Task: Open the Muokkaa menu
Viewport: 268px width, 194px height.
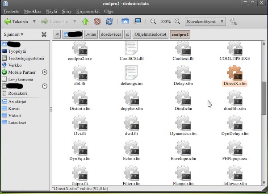Action: pos(33,11)
